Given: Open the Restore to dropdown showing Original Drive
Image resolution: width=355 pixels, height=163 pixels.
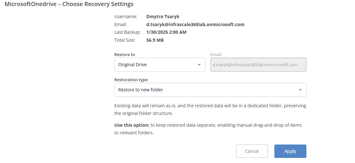Looking at the screenshot, I should click(x=159, y=65).
